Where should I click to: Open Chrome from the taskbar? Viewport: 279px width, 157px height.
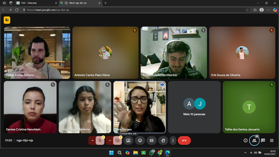click(160, 153)
